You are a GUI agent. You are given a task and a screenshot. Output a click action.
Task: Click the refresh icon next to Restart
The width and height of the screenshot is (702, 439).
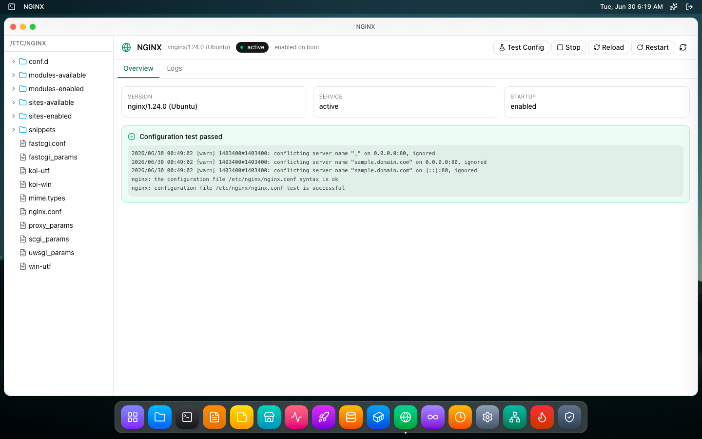pyautogui.click(x=683, y=47)
